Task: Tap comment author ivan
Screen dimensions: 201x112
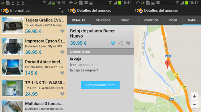Action: [73, 65]
